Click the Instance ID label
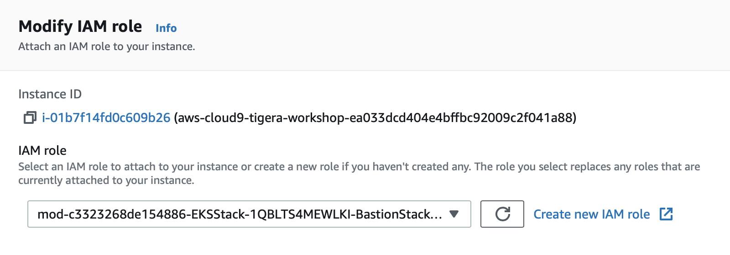 pyautogui.click(x=50, y=94)
